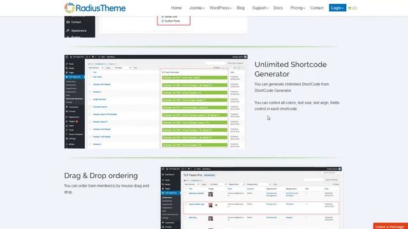
Task: Expand the Joomla dropdown menu
Action: [x=197, y=8]
